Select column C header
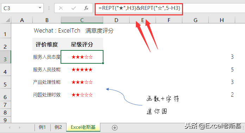Screen dimensions: 245x133 pyautogui.click(x=82, y=20)
